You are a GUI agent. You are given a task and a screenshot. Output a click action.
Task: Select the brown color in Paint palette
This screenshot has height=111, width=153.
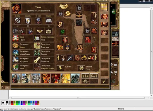click(38, 102)
